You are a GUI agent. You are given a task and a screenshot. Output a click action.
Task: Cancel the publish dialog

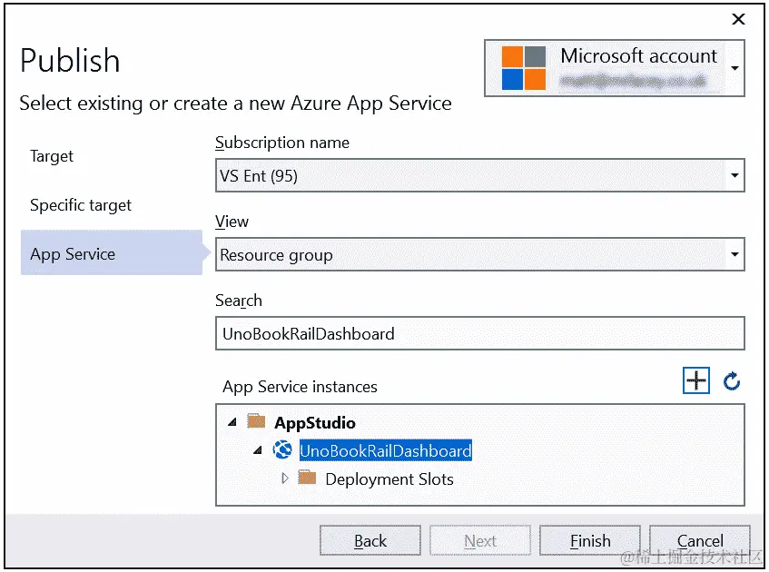pos(699,540)
